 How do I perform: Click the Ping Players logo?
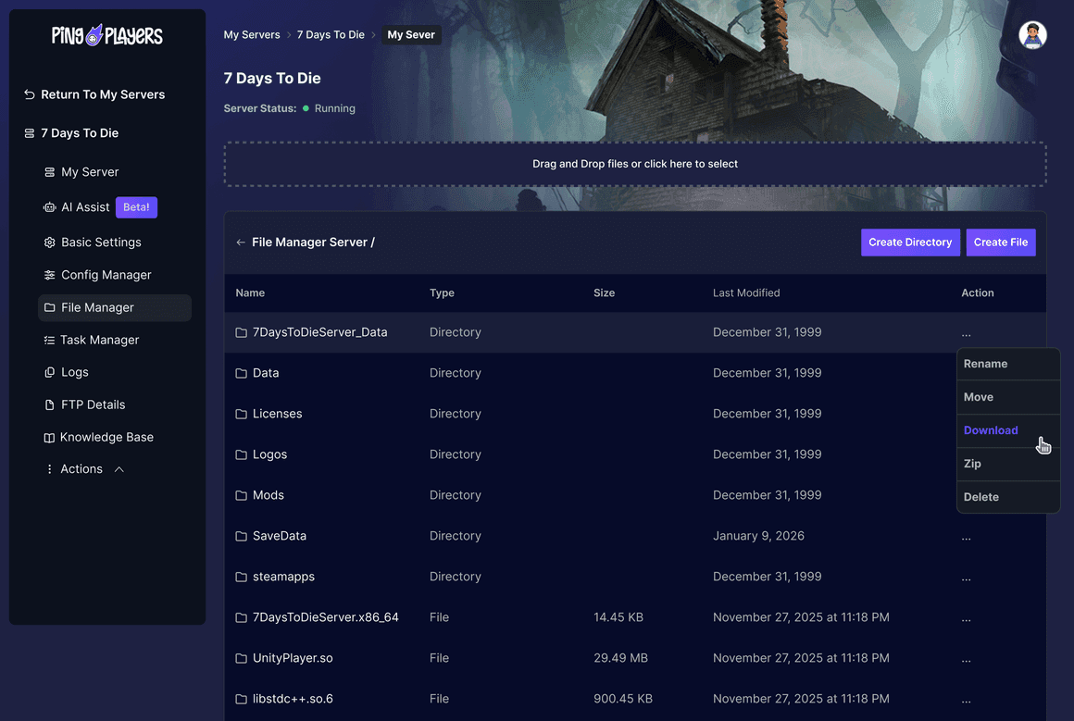[x=106, y=35]
